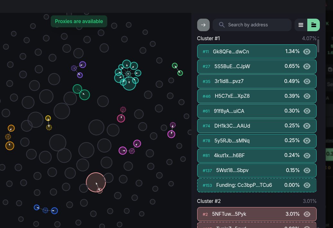Click the Cluster #2 heading
The image size is (333, 228).
[x=209, y=201]
